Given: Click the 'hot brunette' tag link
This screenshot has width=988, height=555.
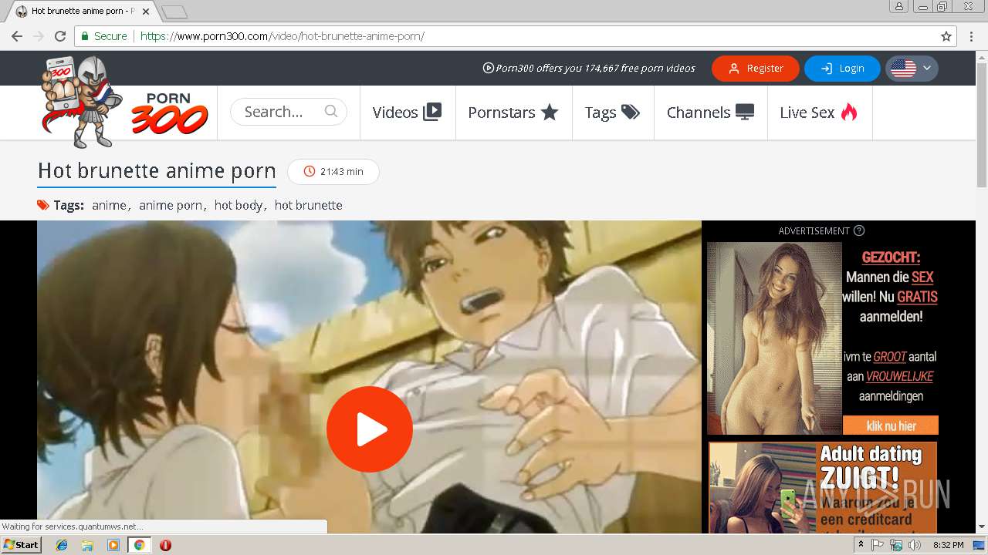Looking at the screenshot, I should pos(308,205).
